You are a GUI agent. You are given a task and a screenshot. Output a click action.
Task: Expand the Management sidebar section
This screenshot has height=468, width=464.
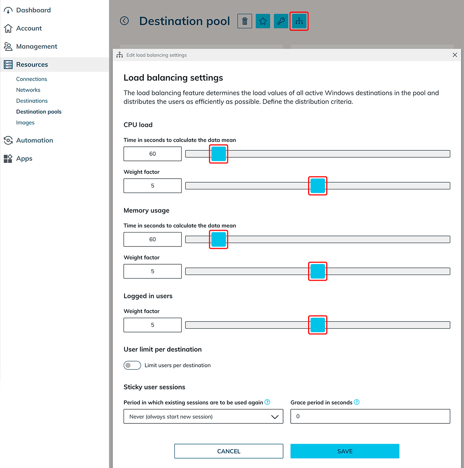pyautogui.click(x=37, y=46)
